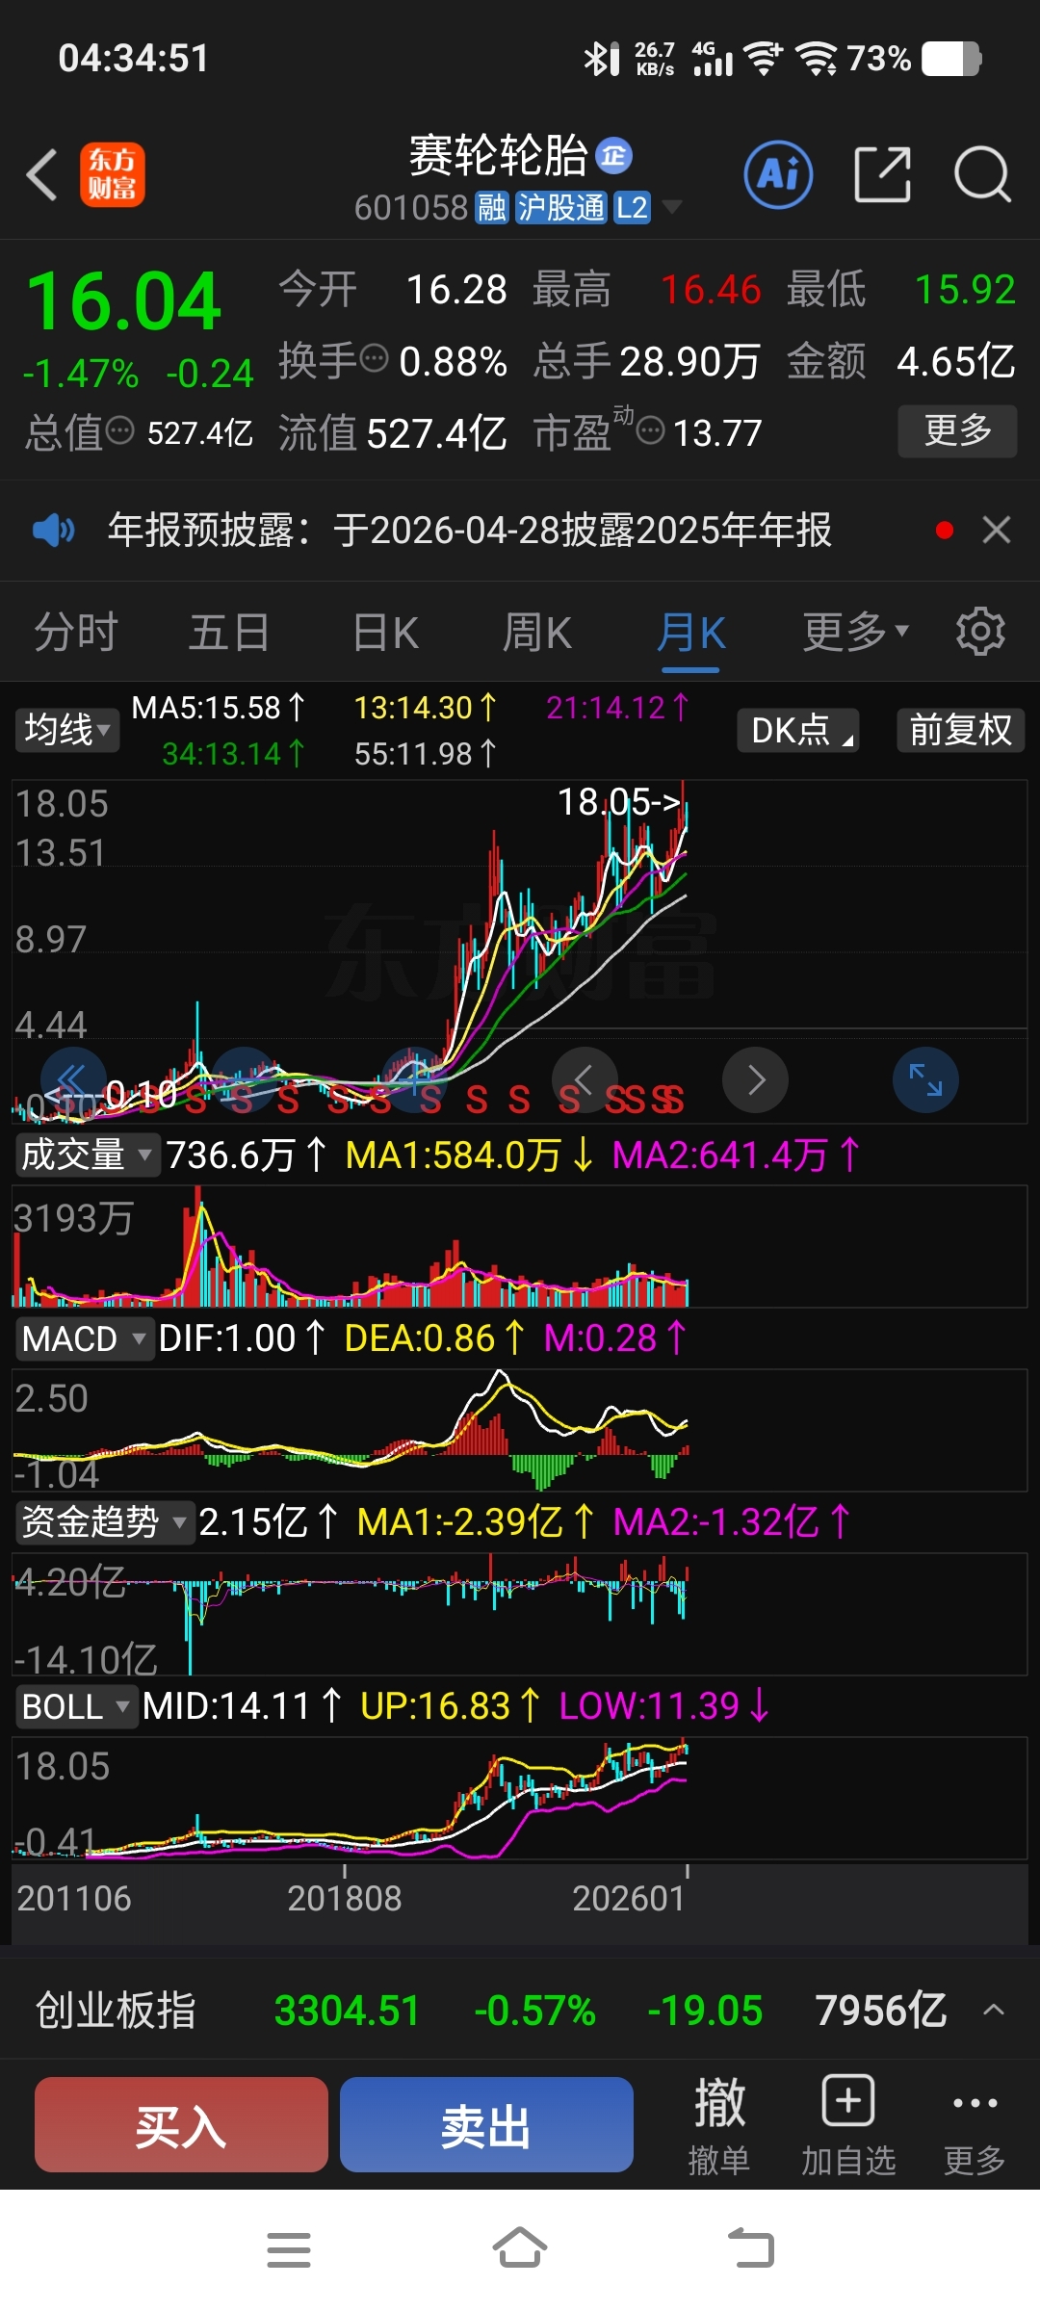
Task: Tap the 市盈 info circle icon
Action: pyautogui.click(x=651, y=430)
